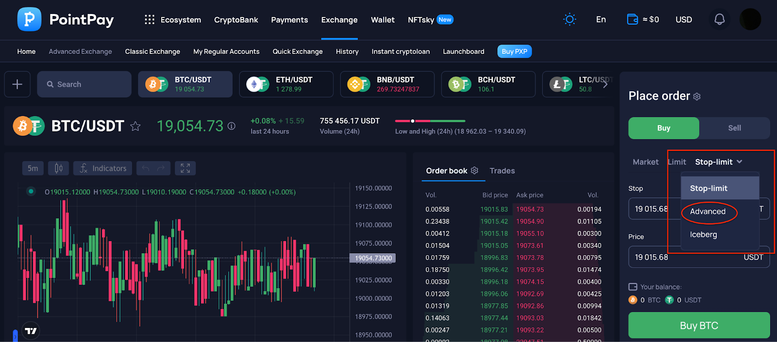777x342 pixels.
Task: Select the BTC/USDT pair card
Action: click(x=185, y=84)
